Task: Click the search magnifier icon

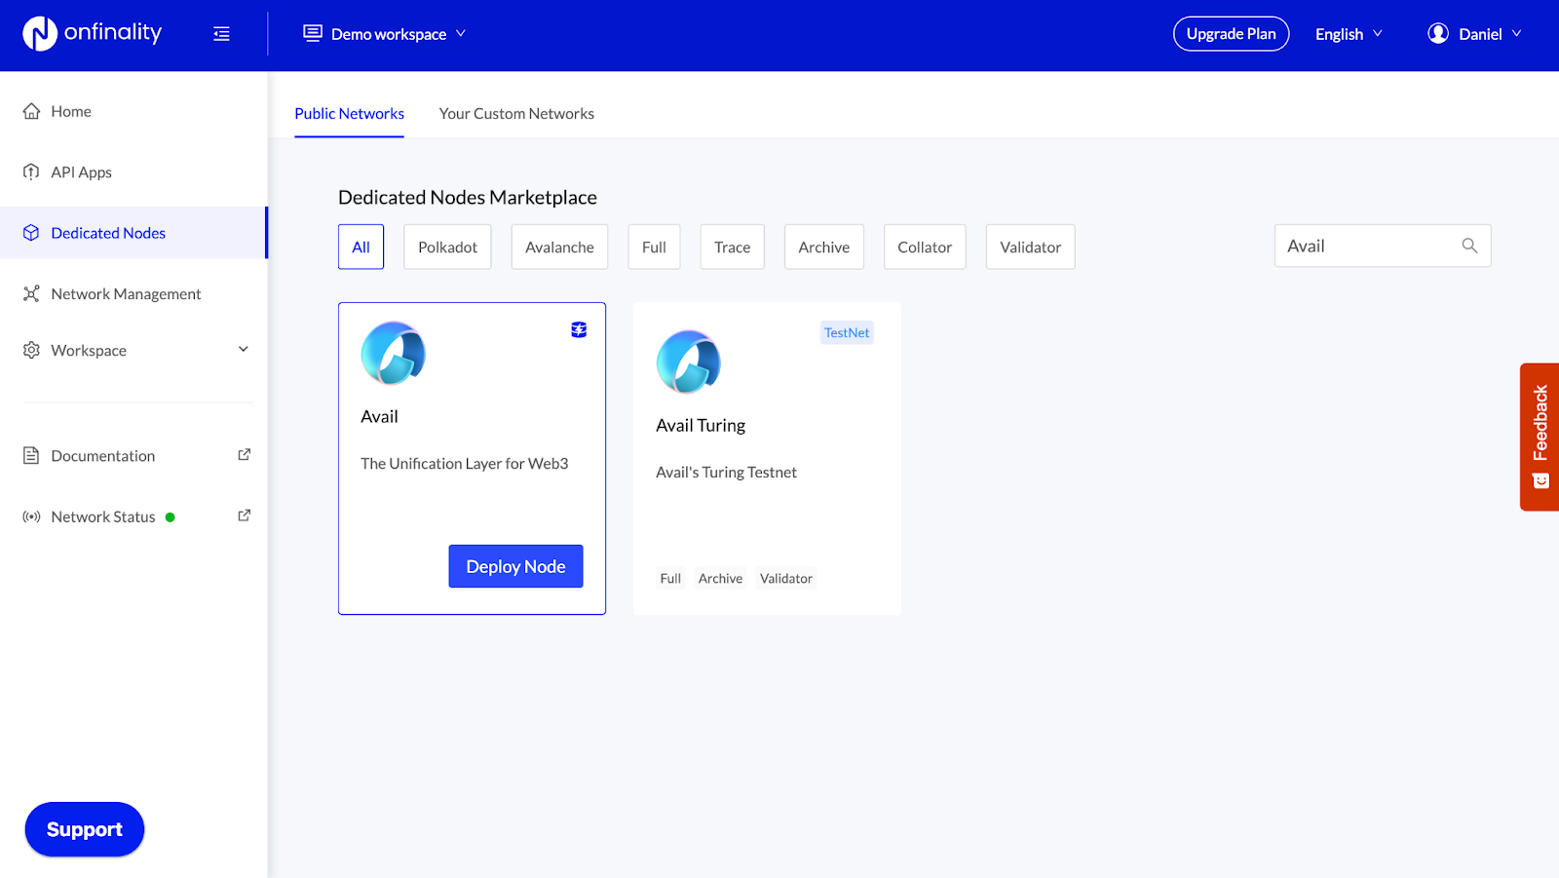Action: pyautogui.click(x=1469, y=246)
